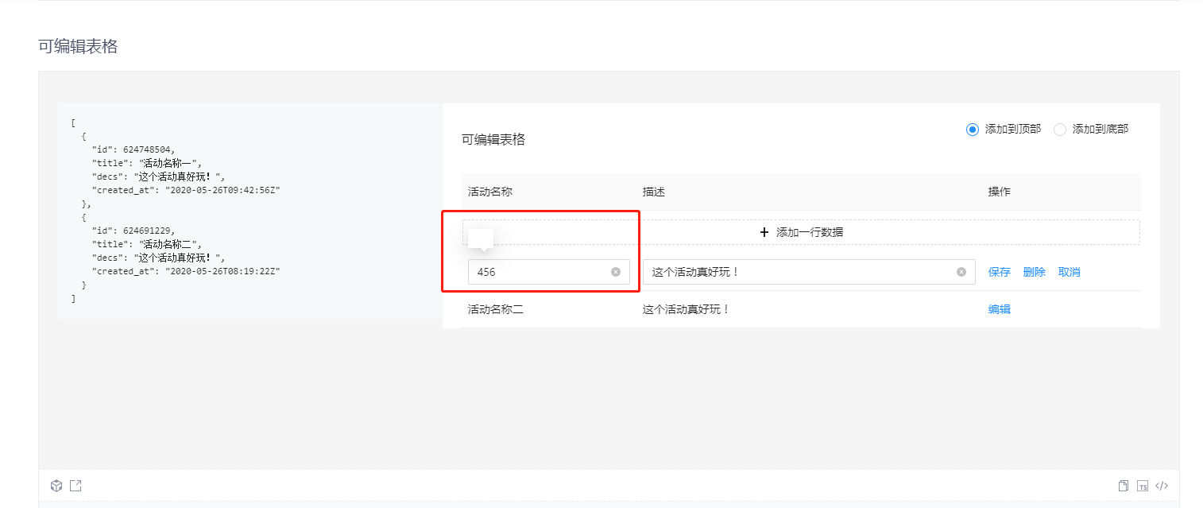Click the 添加一行数据 add row button
The width and height of the screenshot is (1203, 508).
click(801, 232)
